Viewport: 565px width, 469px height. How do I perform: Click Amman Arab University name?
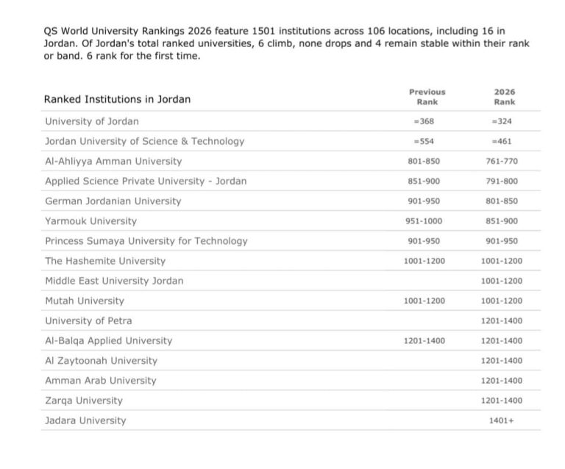[101, 381]
